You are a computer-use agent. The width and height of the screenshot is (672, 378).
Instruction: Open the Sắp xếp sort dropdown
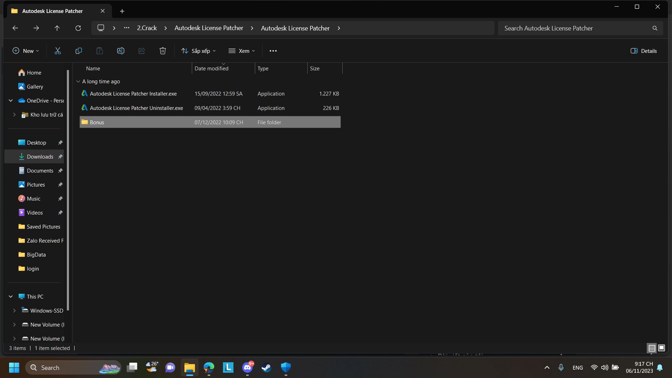click(198, 51)
